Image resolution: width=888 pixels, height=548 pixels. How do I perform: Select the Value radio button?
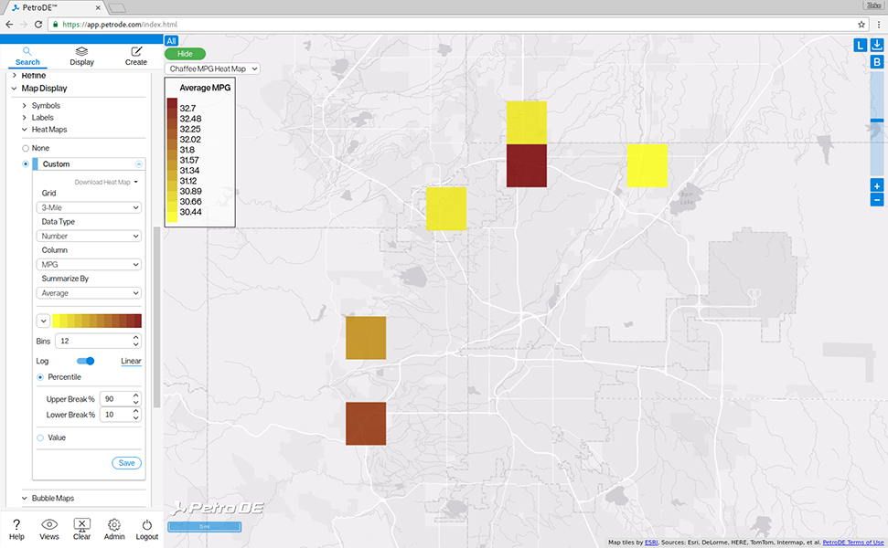40,437
